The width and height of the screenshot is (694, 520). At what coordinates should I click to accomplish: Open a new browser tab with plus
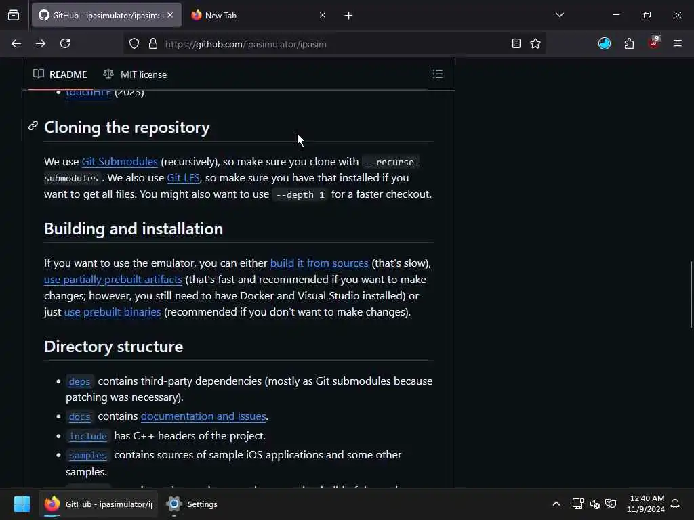pos(349,16)
